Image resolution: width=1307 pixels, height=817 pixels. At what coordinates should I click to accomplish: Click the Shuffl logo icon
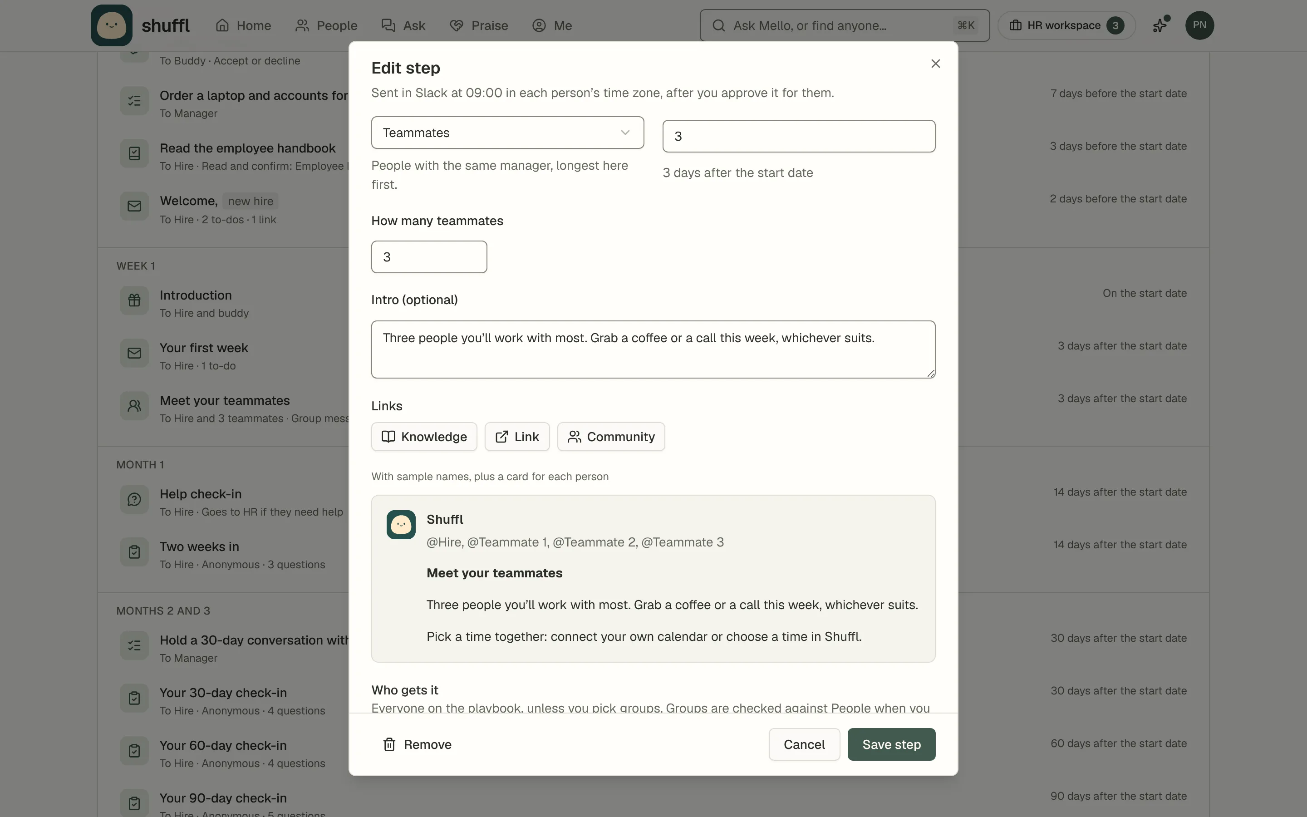[111, 25]
